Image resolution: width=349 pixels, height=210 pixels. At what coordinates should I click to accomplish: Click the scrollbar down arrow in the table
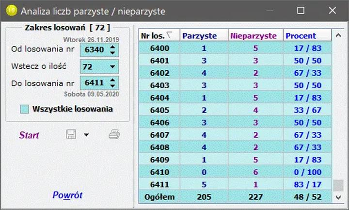pyautogui.click(x=338, y=197)
